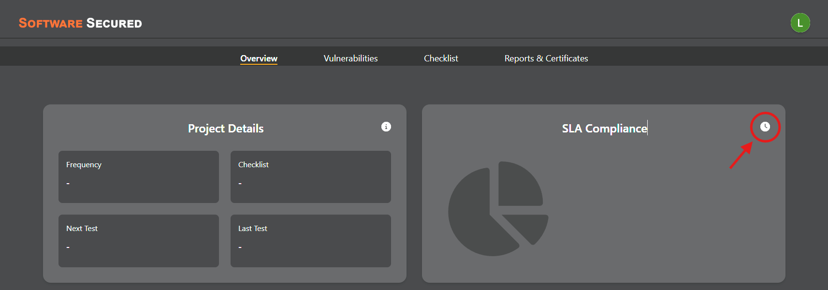Click the Project Details info icon
The image size is (828, 290).
click(x=386, y=127)
